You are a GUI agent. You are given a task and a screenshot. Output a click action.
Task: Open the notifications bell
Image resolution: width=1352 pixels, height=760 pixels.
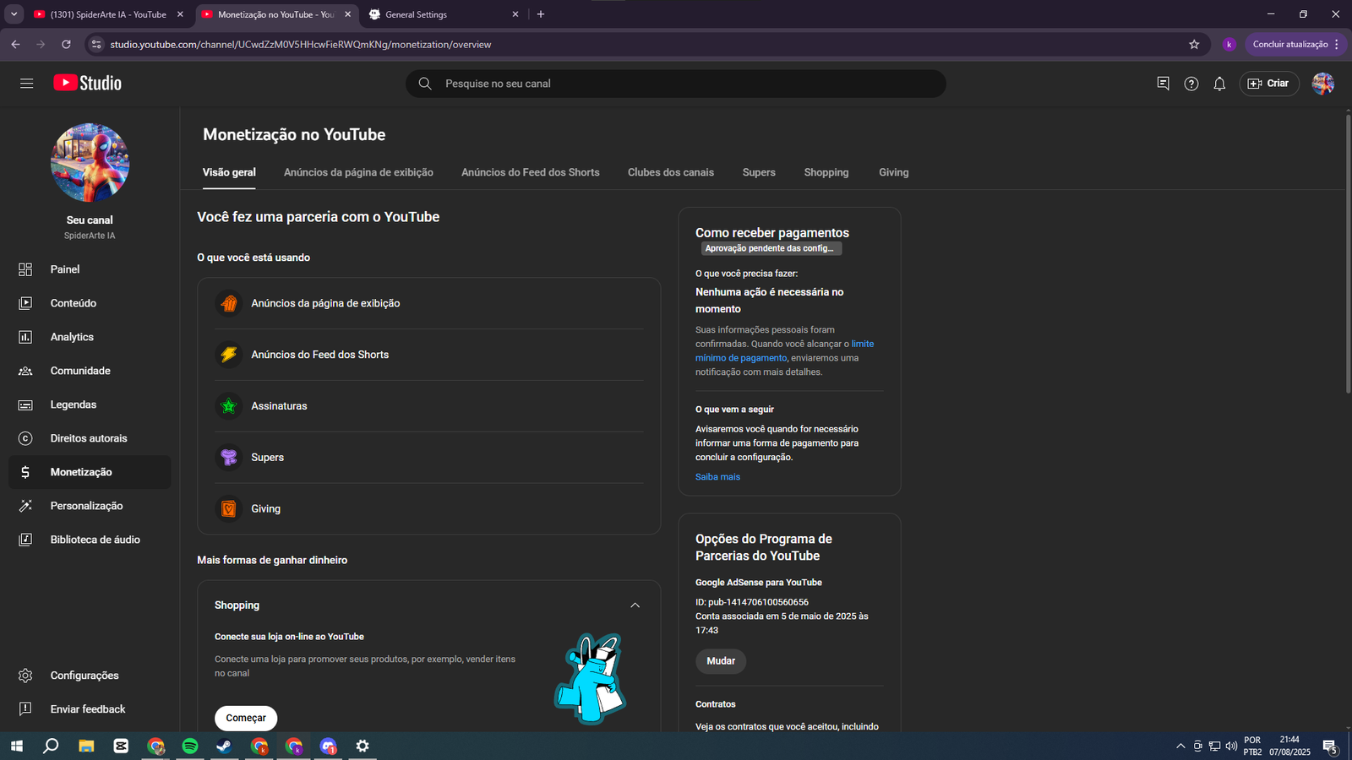(1219, 84)
